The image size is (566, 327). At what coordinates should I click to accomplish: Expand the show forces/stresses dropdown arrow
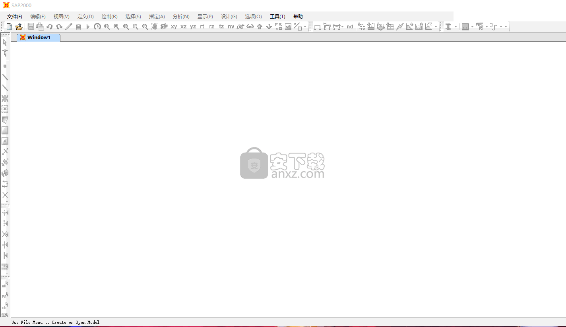[x=343, y=27]
